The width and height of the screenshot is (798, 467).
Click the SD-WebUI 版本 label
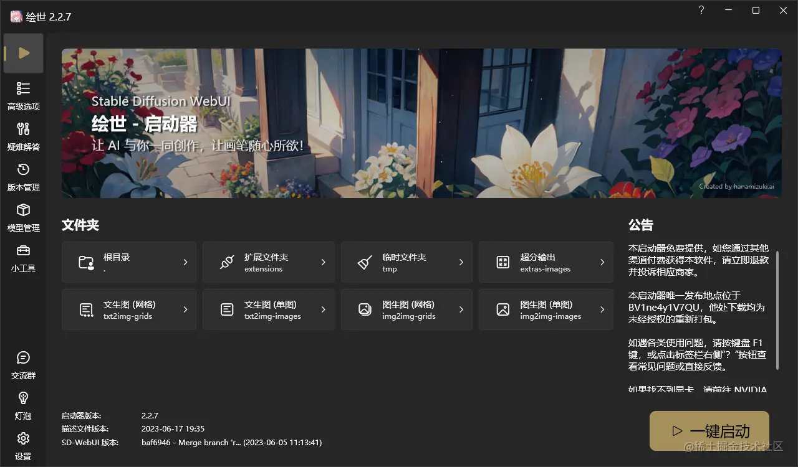coord(89,443)
